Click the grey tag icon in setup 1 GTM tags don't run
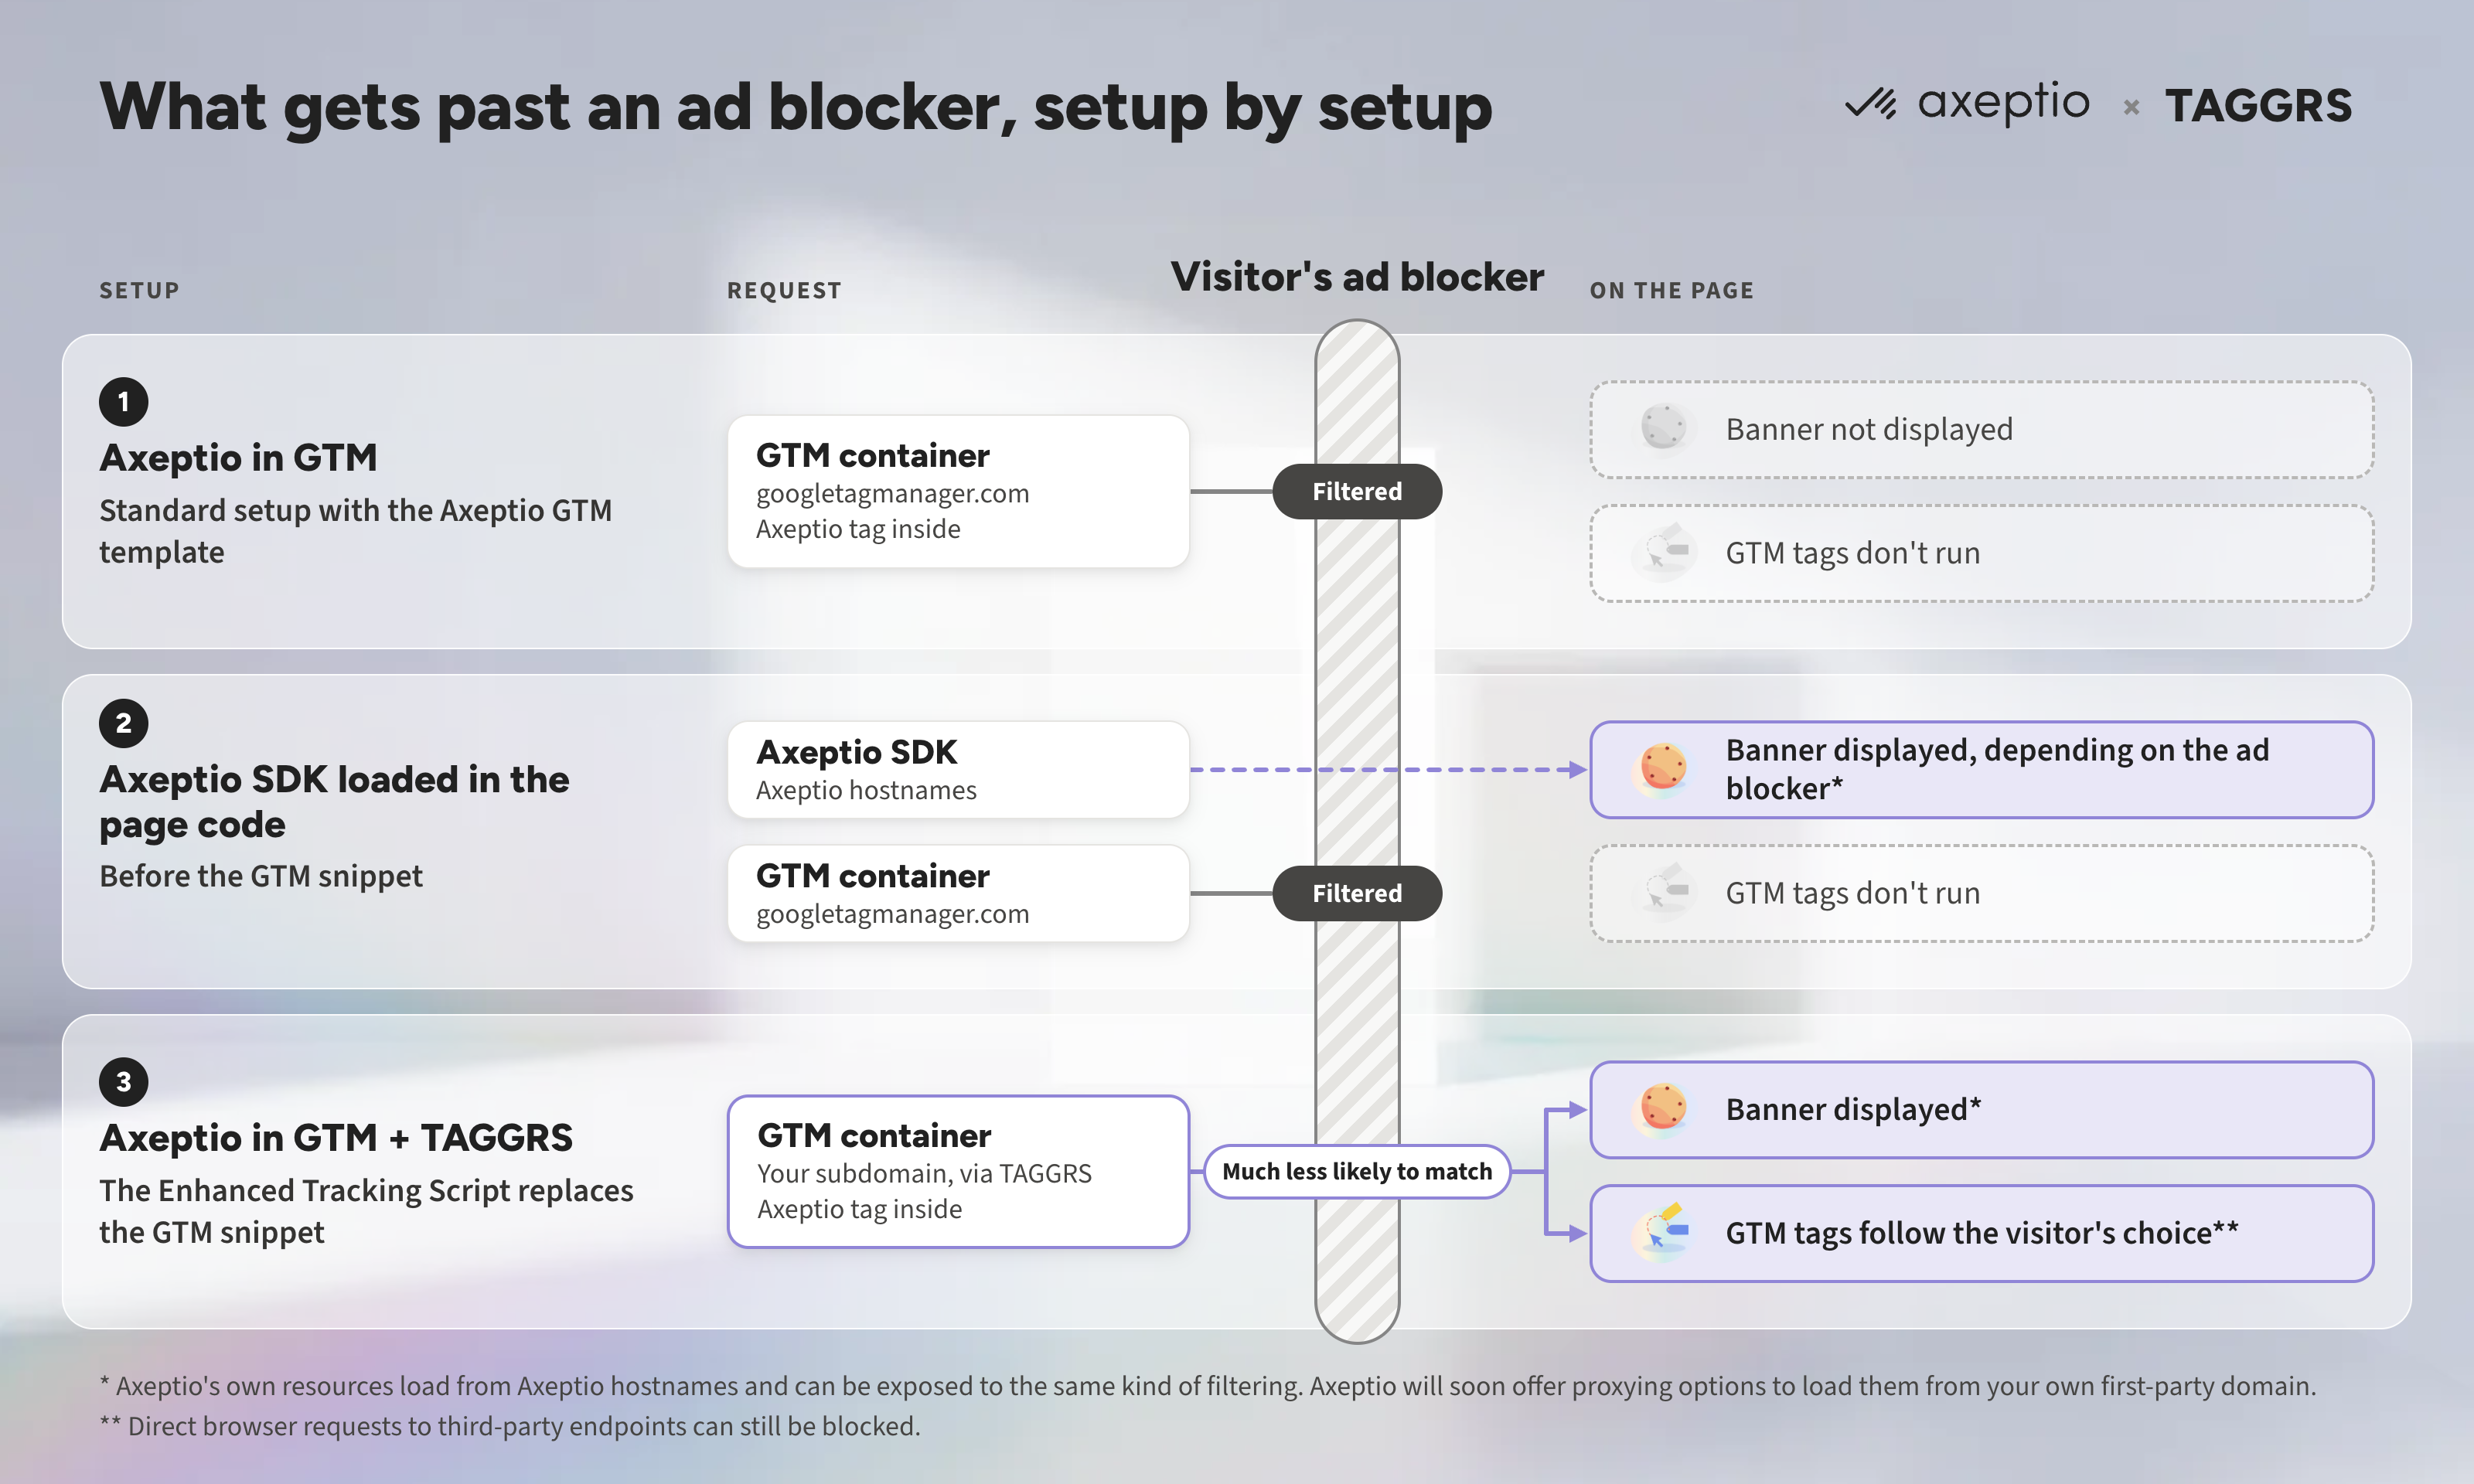The width and height of the screenshot is (2474, 1484). [x=1663, y=552]
